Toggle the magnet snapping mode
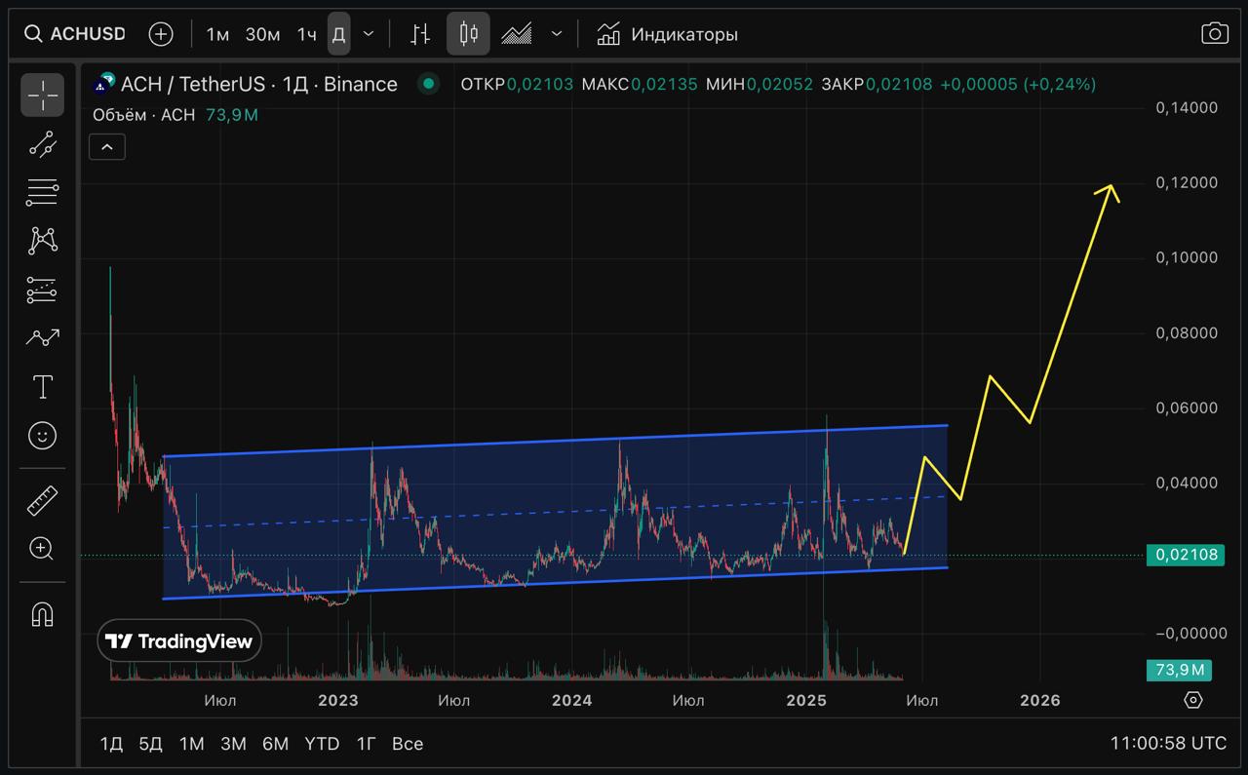 (x=43, y=614)
